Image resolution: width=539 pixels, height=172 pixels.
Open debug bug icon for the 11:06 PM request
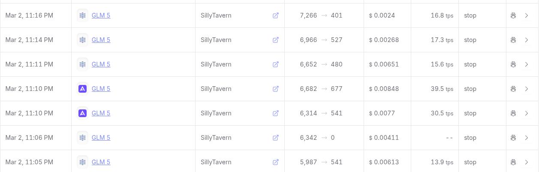point(513,138)
